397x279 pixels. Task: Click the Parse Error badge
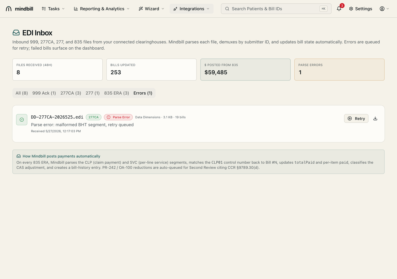click(x=118, y=117)
